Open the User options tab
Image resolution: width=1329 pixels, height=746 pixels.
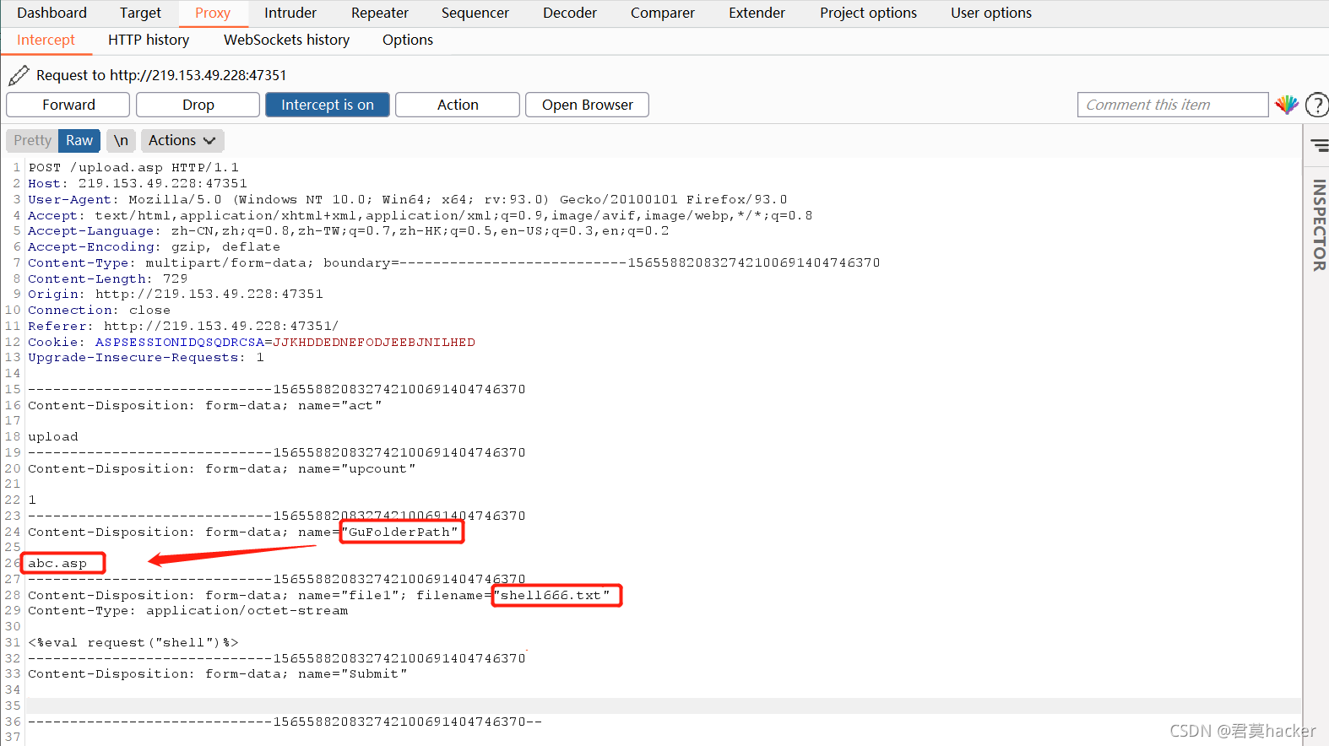[x=991, y=13]
